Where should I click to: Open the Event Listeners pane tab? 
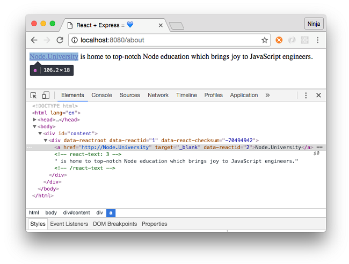point(69,224)
